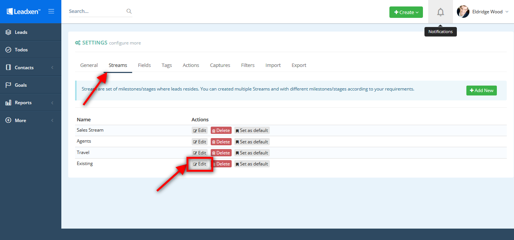The height and width of the screenshot is (240, 514).
Task: Open the Filters tab
Action: click(248, 65)
